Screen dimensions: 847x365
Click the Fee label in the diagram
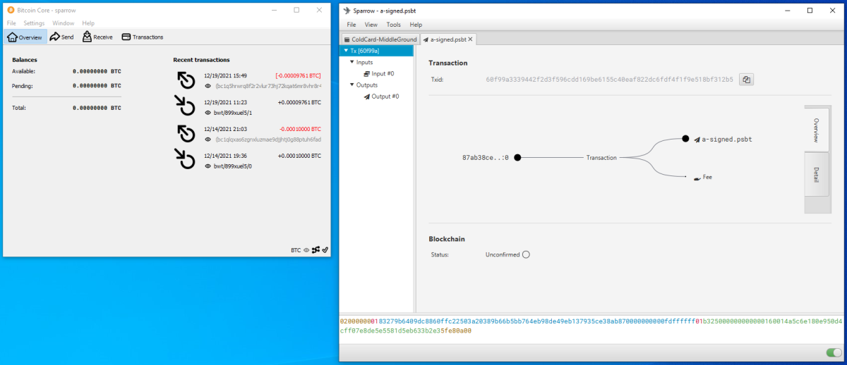point(707,177)
